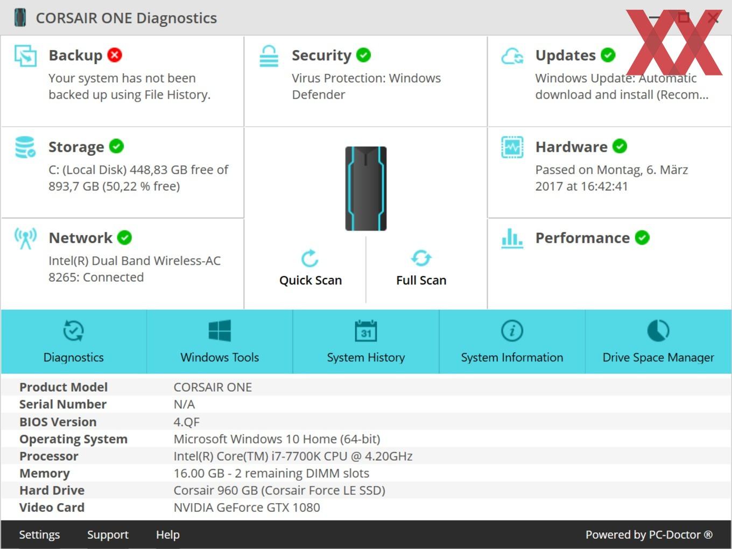
Task: Click the Network antenna icon
Action: click(25, 239)
